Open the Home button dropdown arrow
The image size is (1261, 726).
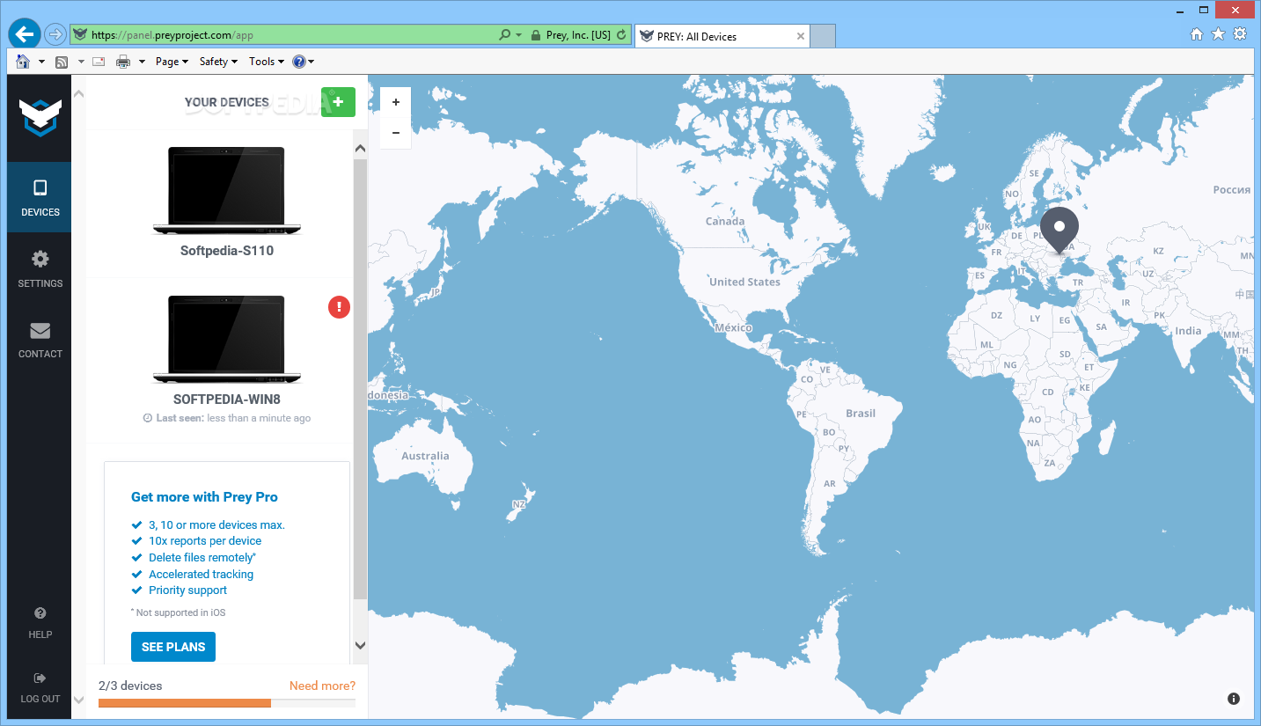(x=42, y=62)
